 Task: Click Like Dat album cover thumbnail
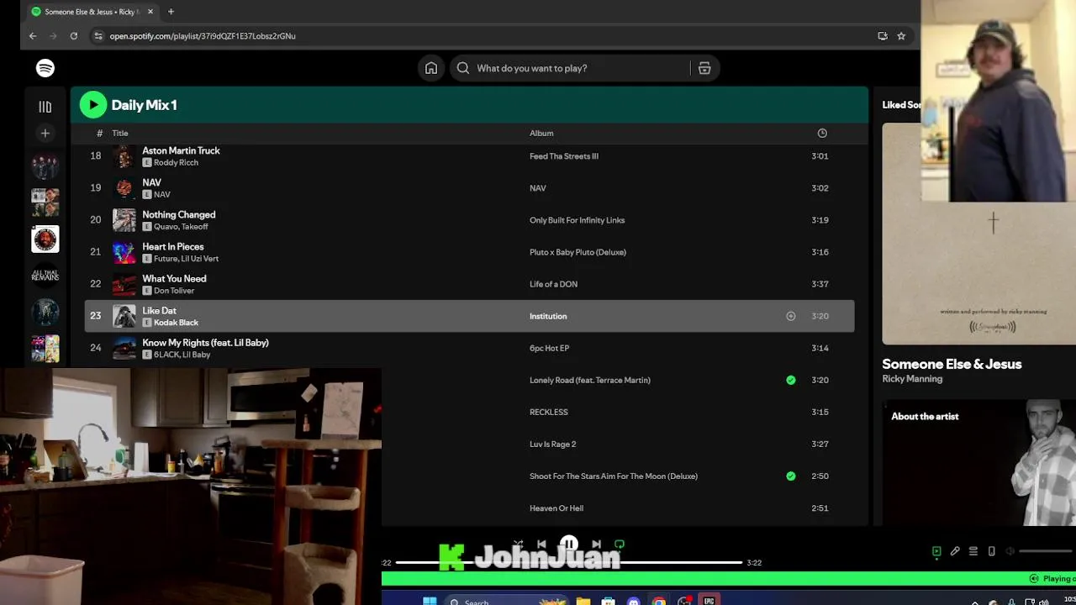point(124,316)
